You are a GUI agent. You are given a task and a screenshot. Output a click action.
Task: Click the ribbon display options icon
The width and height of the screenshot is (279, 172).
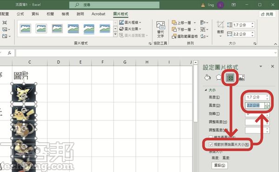tap(233, 5)
